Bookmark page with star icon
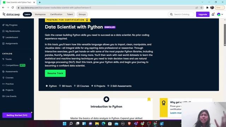 coord(201,8)
